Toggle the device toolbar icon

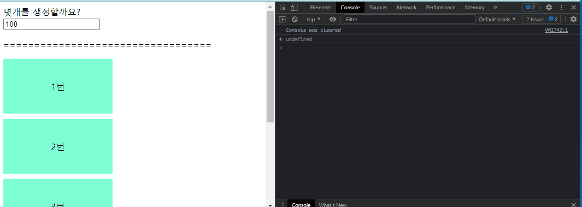[x=295, y=8]
